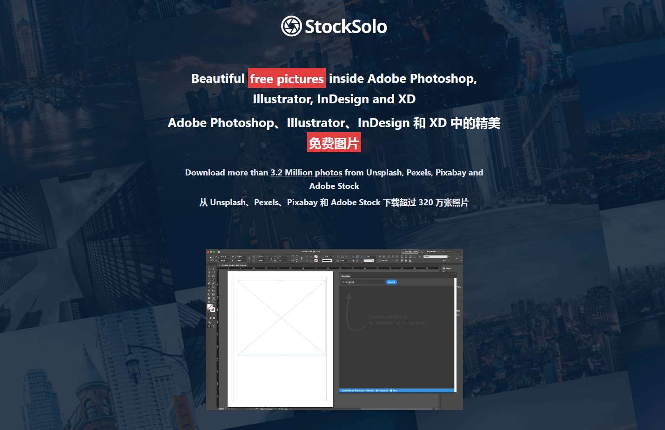
Task: Click the 'Adobe Stock' text line
Action: point(334,186)
